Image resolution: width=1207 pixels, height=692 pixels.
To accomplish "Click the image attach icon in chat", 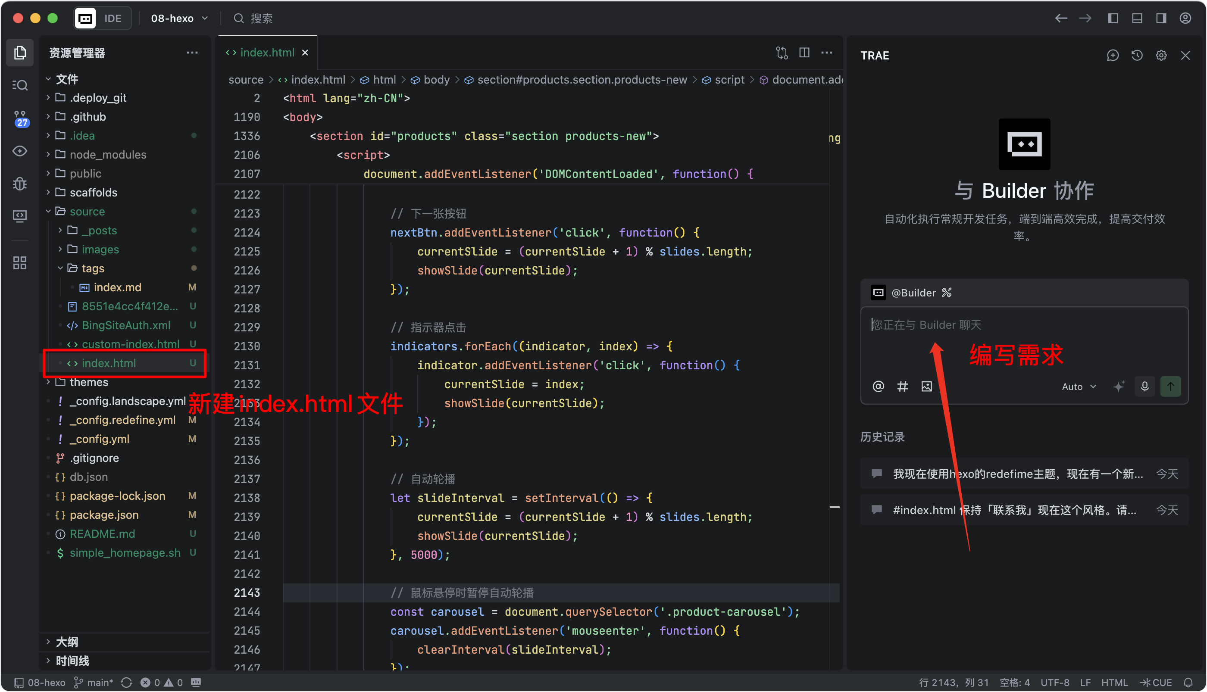I will click(x=926, y=387).
